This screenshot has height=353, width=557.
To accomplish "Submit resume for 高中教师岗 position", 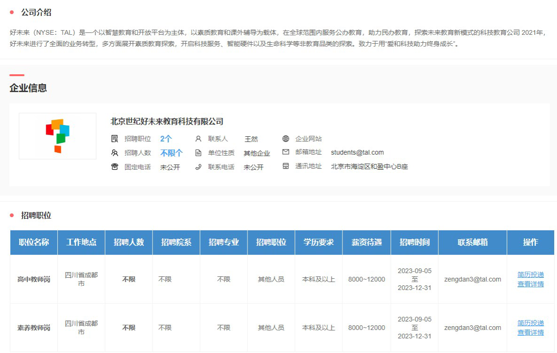I will [x=530, y=275].
